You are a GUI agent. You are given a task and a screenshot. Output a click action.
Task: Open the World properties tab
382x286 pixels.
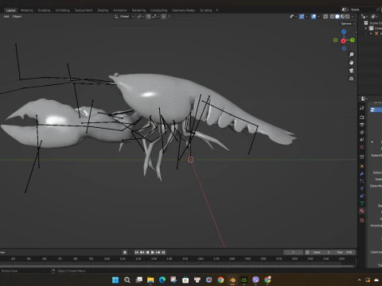click(x=362, y=147)
